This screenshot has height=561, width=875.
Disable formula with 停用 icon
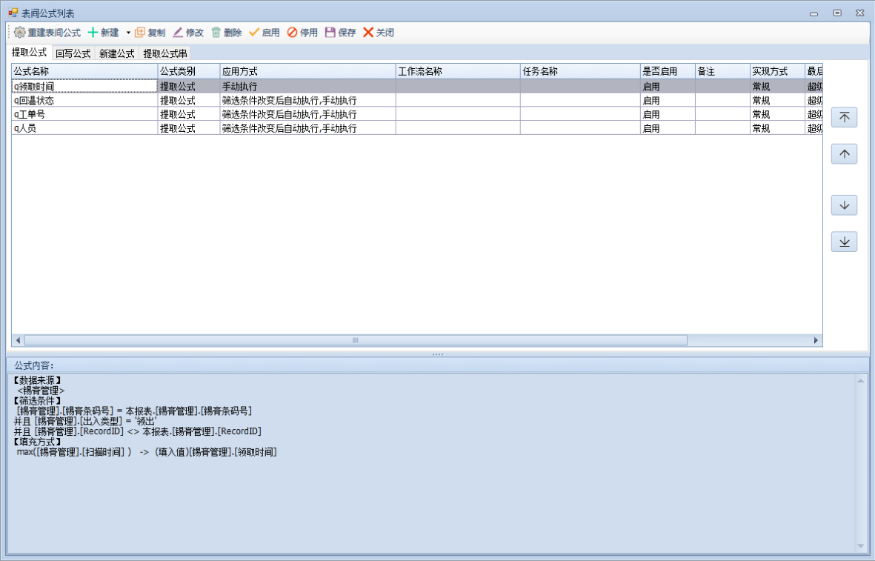(x=292, y=33)
